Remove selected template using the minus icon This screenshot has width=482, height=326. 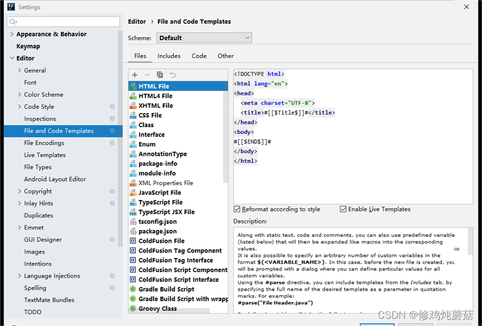[146, 75]
